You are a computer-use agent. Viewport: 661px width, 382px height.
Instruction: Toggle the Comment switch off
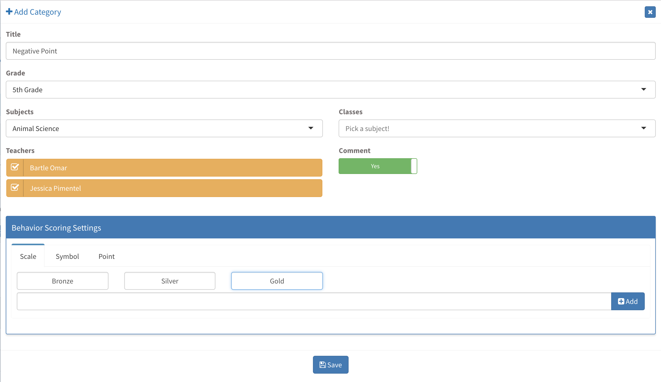click(378, 166)
